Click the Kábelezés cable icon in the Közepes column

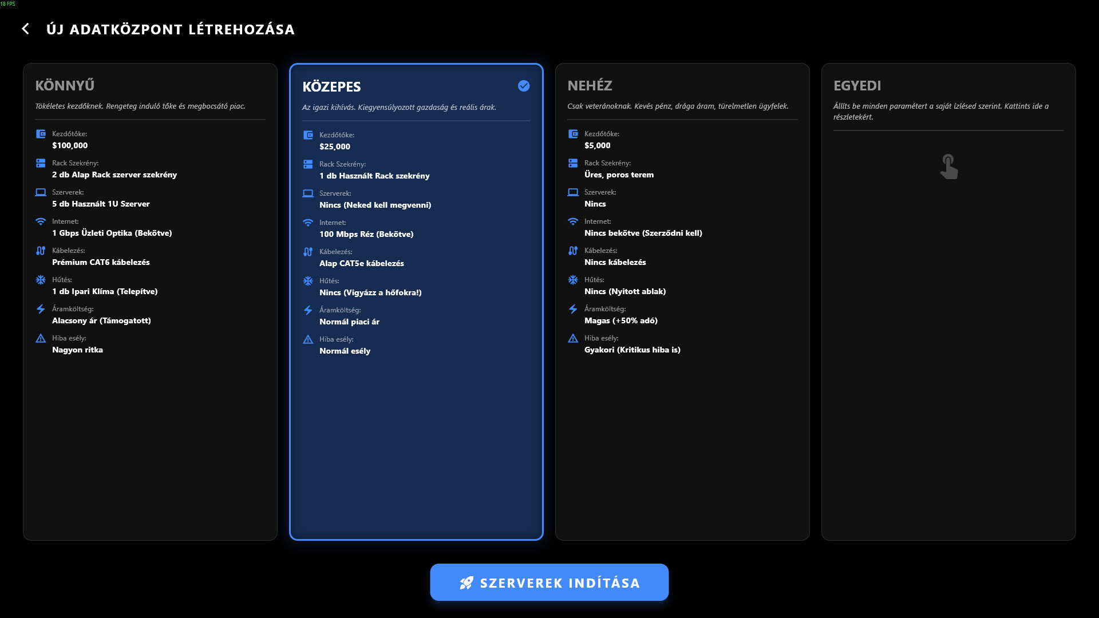tap(308, 252)
